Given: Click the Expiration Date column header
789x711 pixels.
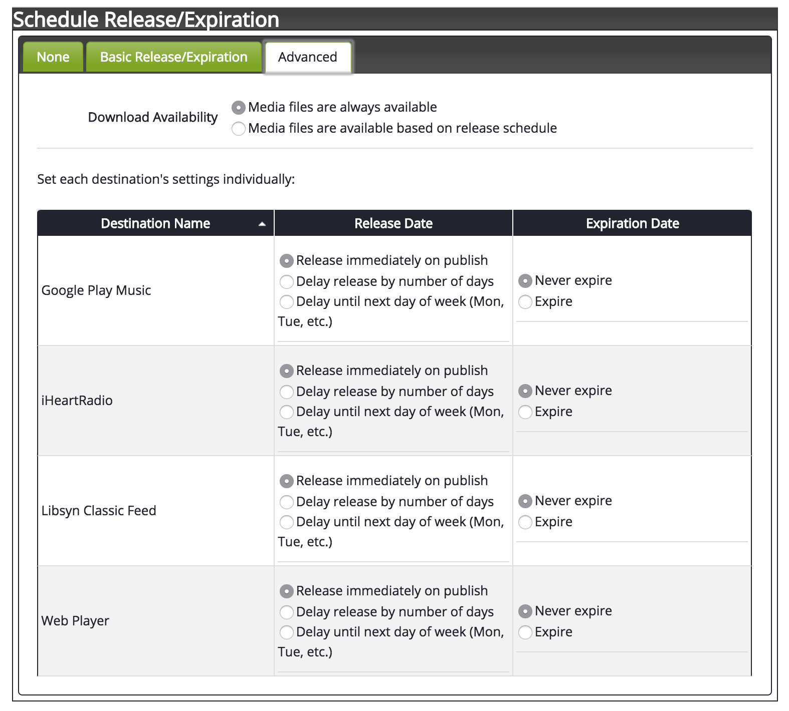Looking at the screenshot, I should tap(632, 223).
